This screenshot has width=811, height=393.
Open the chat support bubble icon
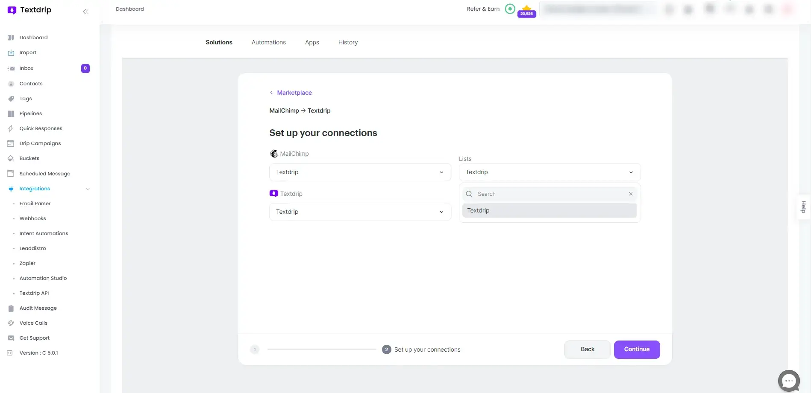(788, 380)
